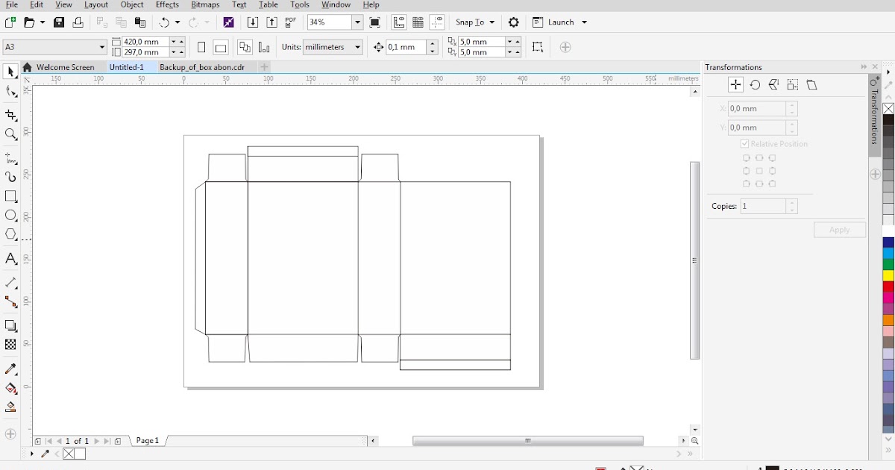Open the Bitmaps menu
The image size is (895, 470).
(204, 4)
